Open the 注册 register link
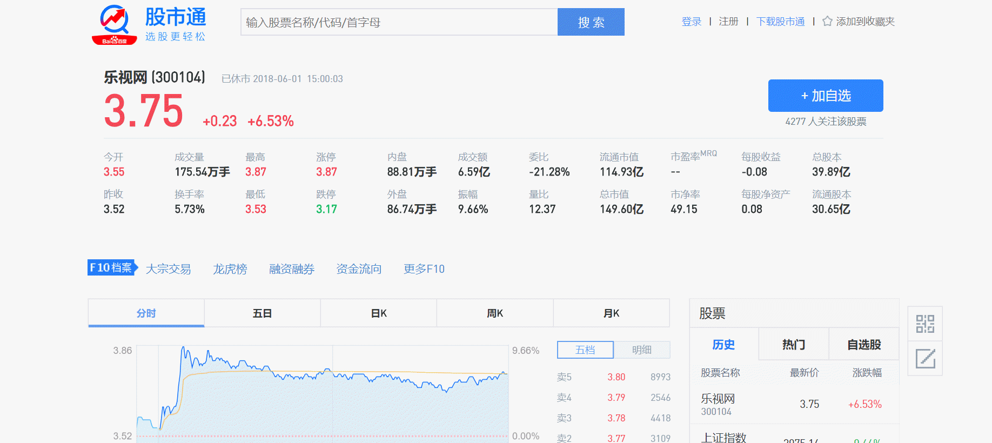Image resolution: width=992 pixels, height=443 pixels. pos(728,22)
